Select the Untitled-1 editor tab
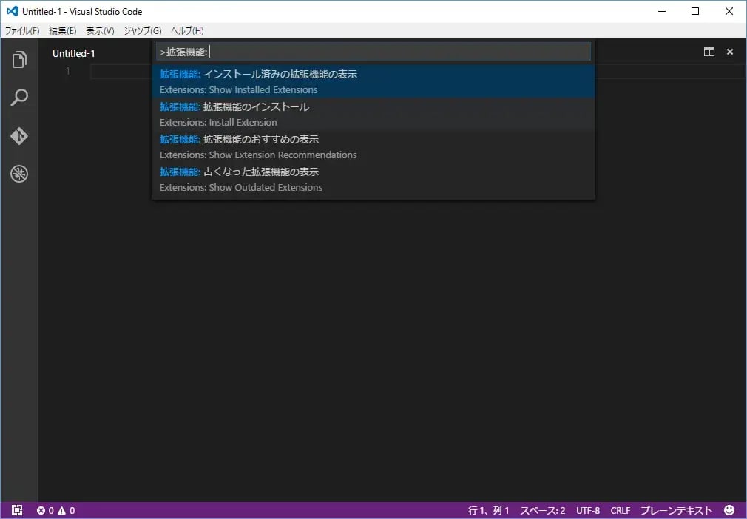This screenshot has height=519, width=747. (74, 53)
